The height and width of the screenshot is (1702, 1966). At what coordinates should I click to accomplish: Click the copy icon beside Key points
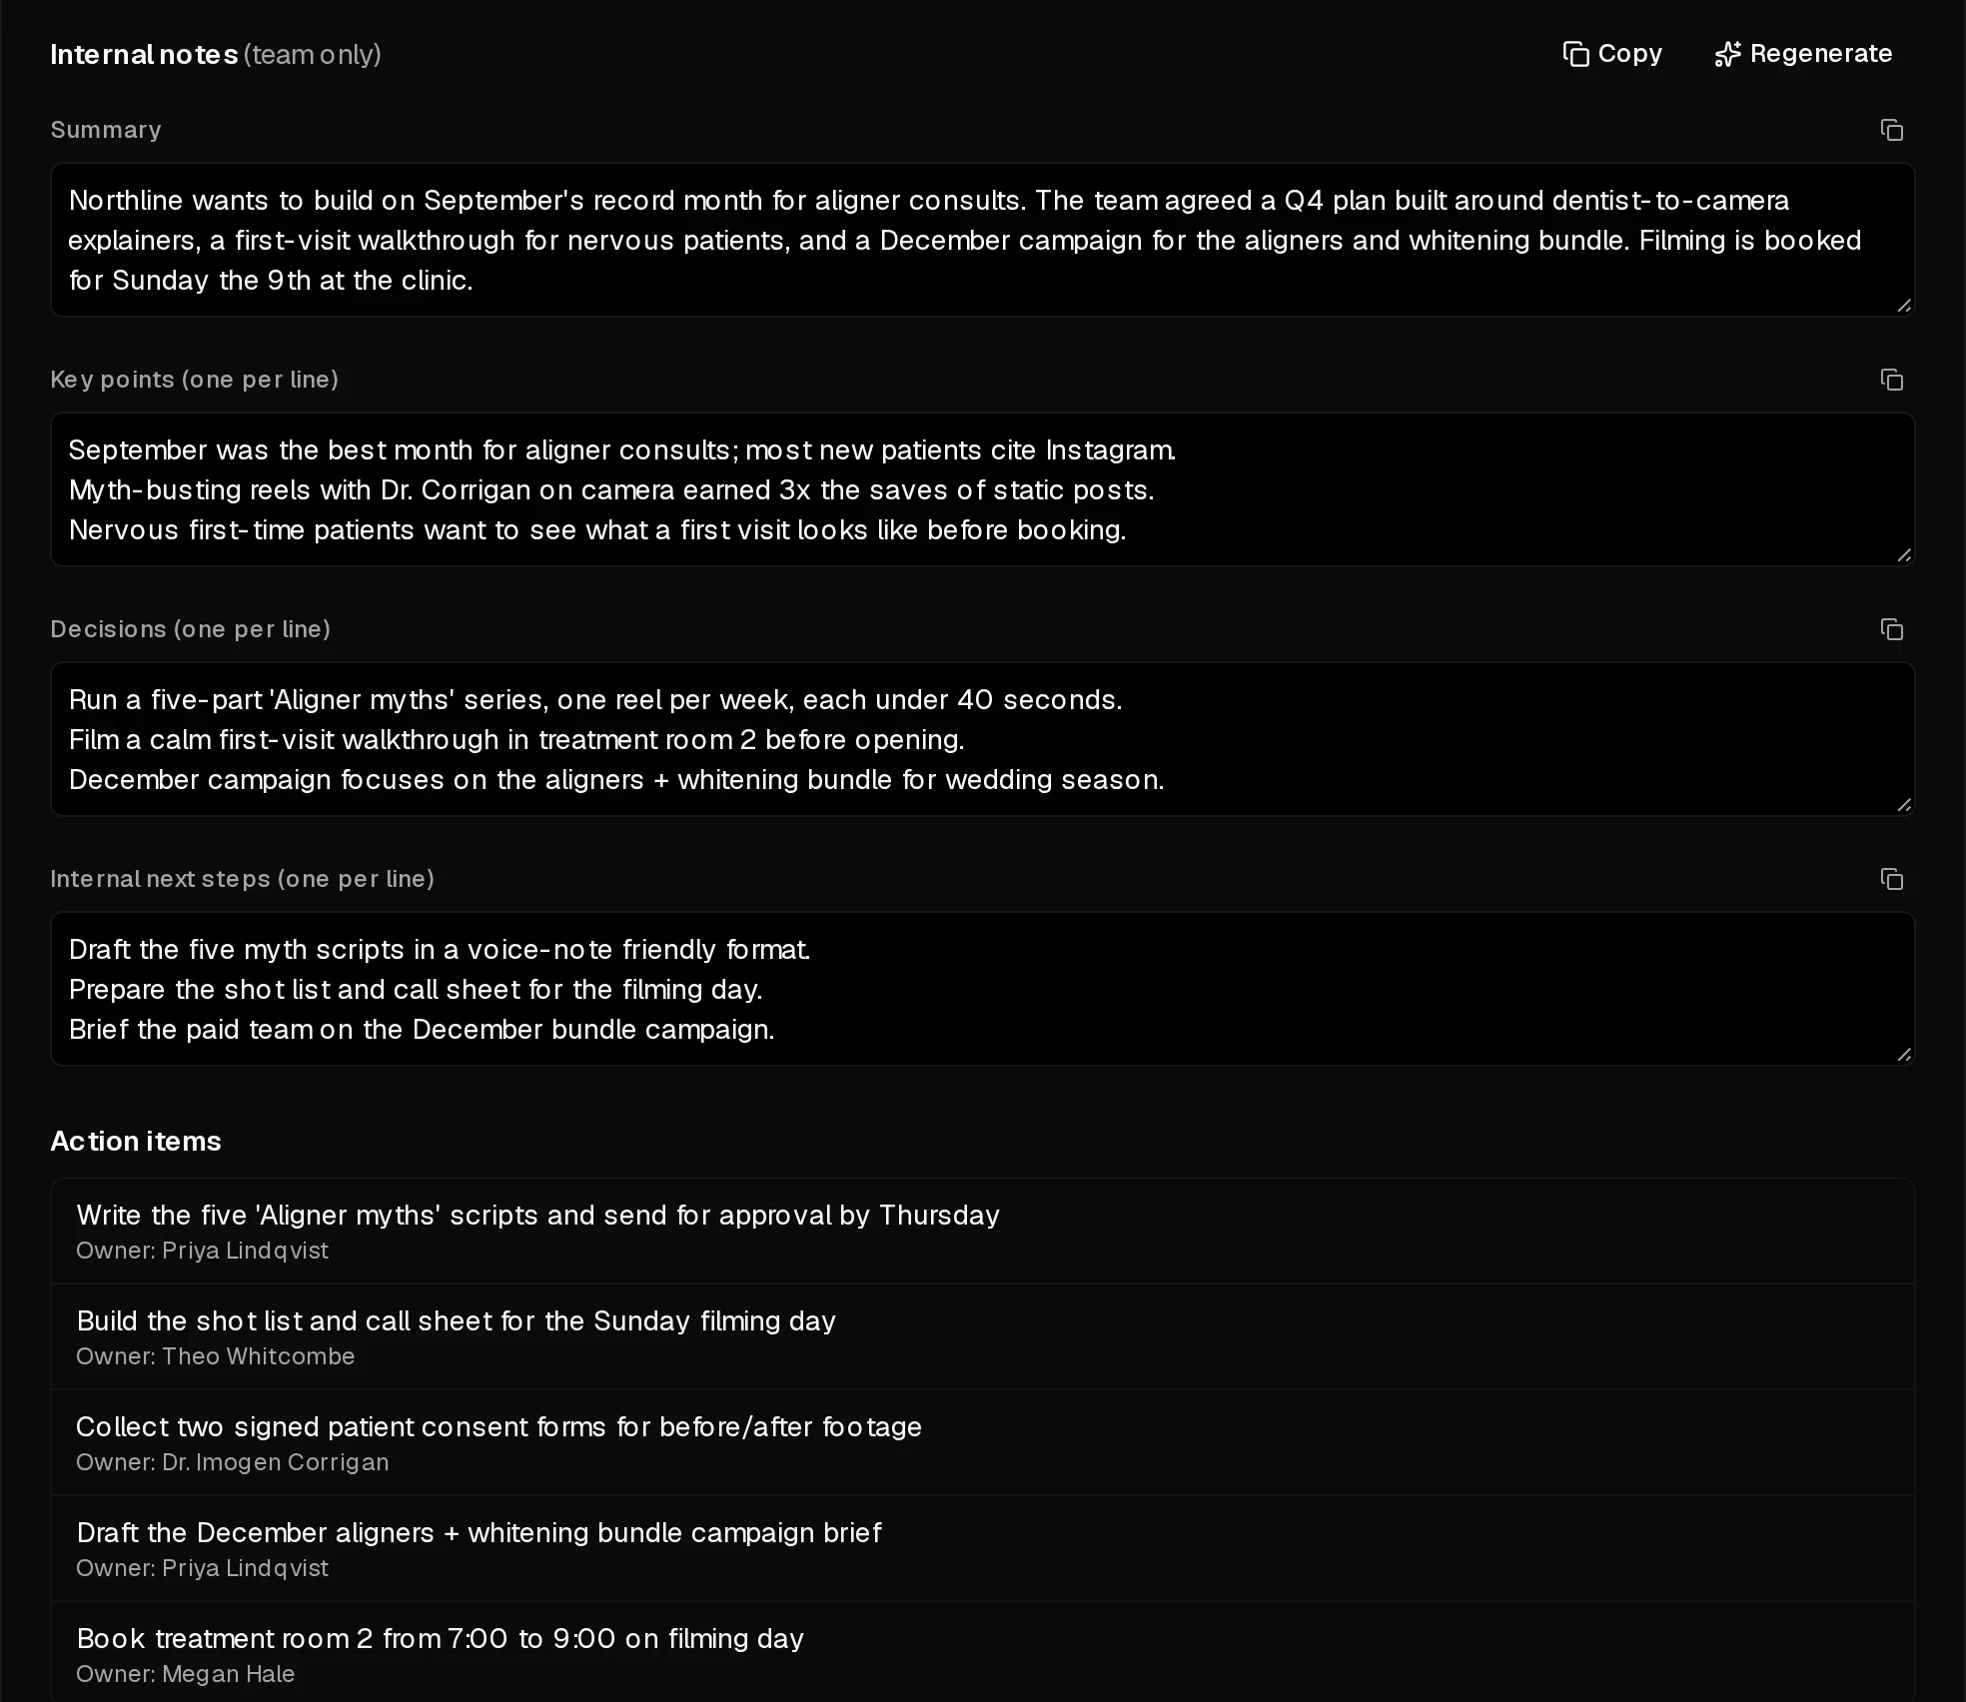coord(1892,380)
